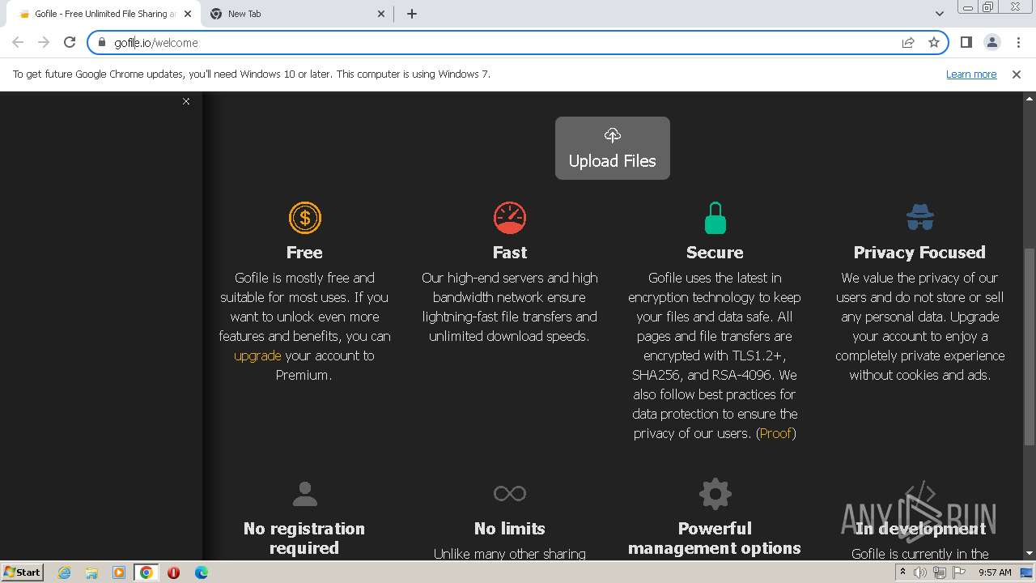Viewport: 1036px width, 583px height.
Task: Close the left sidebar panel
Action: [186, 101]
